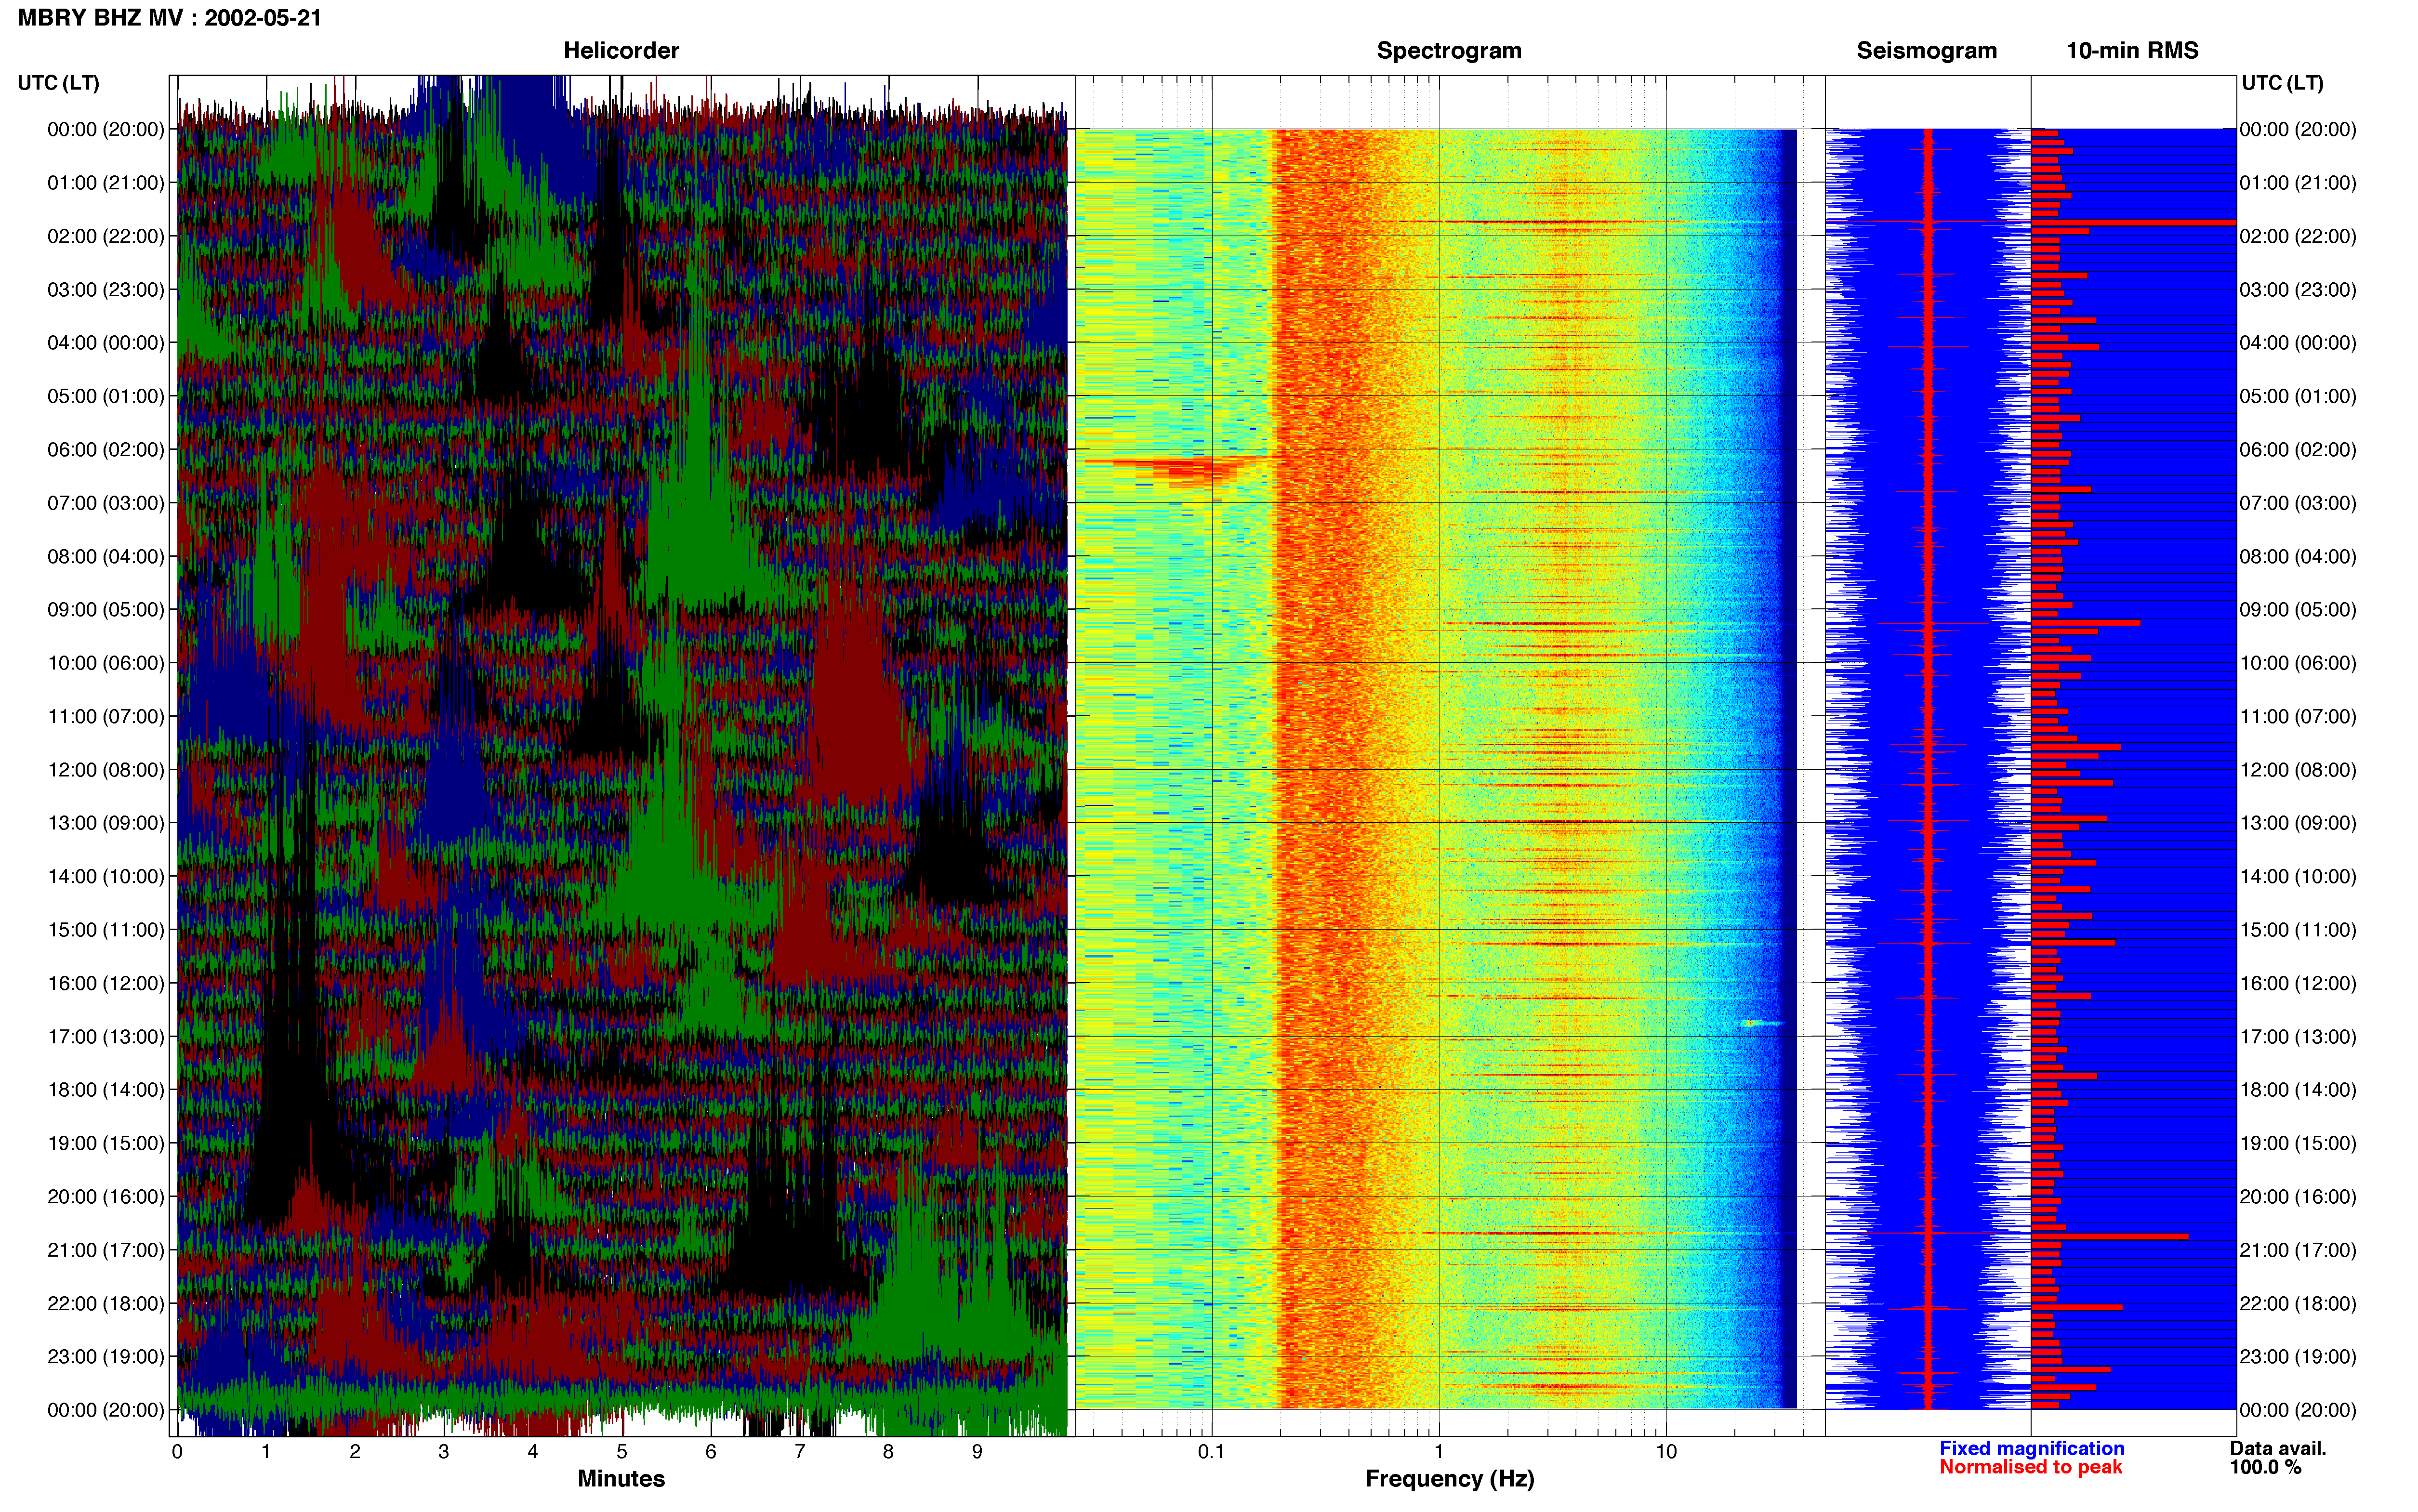Click the title 'MBRY BHZ MV : 2002-05-21'
This screenshot has width=2418, height=1512.
170,18
